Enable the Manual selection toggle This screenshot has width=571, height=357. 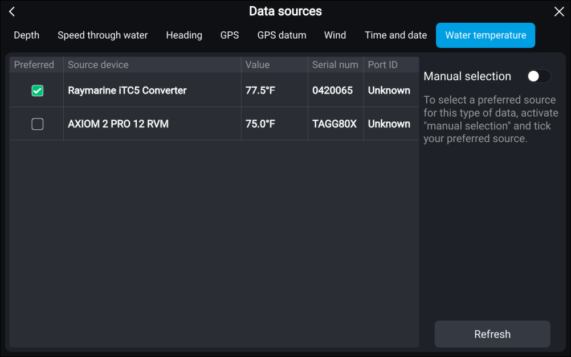[x=539, y=76]
